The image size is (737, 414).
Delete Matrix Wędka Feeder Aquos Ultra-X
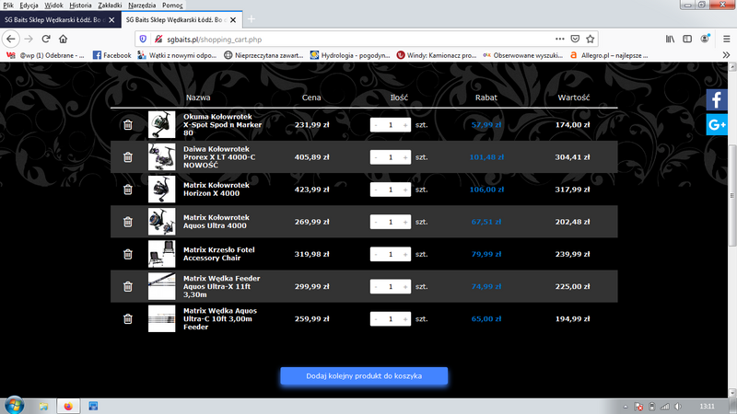[127, 287]
